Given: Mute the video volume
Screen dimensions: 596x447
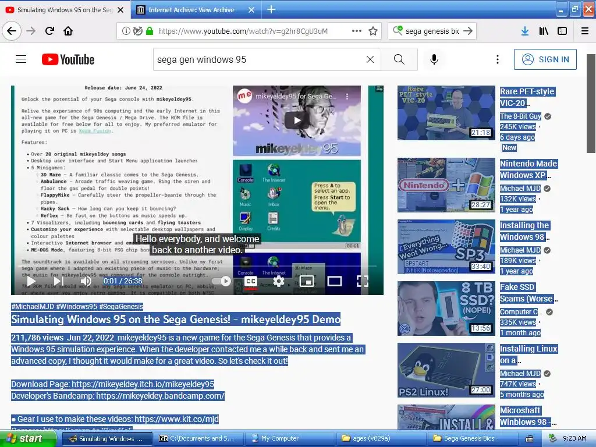Looking at the screenshot, I should click(x=86, y=281).
